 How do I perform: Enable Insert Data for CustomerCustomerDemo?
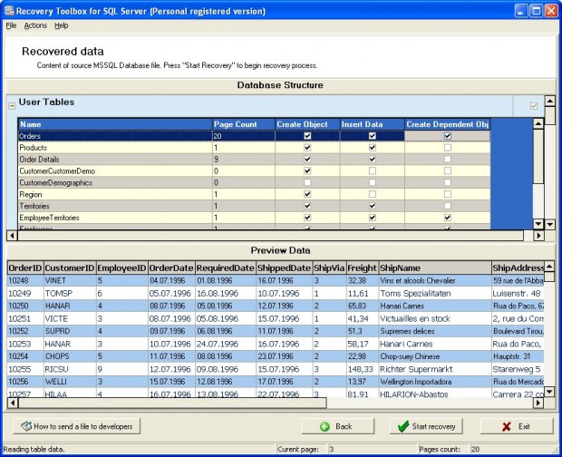(373, 171)
